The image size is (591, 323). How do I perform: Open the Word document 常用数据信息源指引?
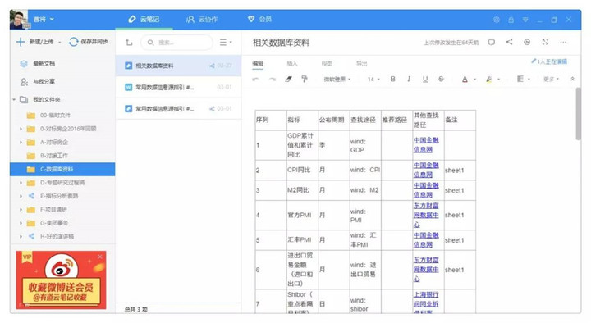[178, 87]
